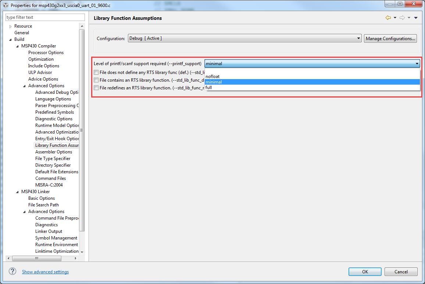
Task: Select General in the tree
Action: [x=22, y=32]
